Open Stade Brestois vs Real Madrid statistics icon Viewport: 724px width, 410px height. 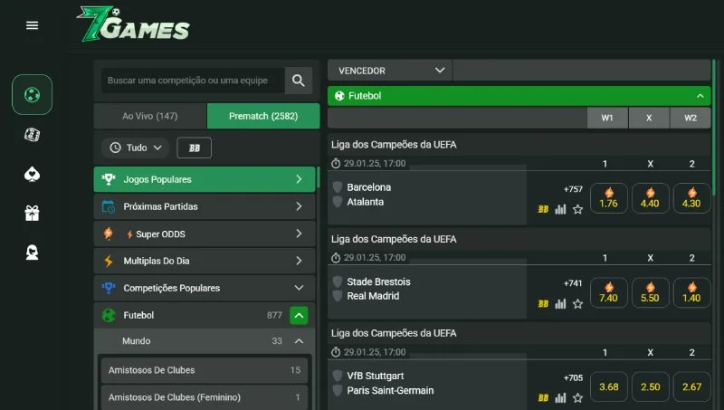click(560, 304)
